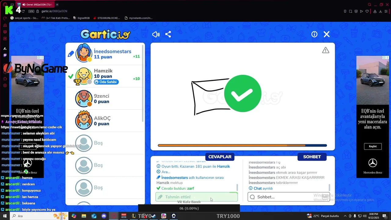391x220 pixels.
Task: Add a new browser tab
Action: [x=57, y=5]
